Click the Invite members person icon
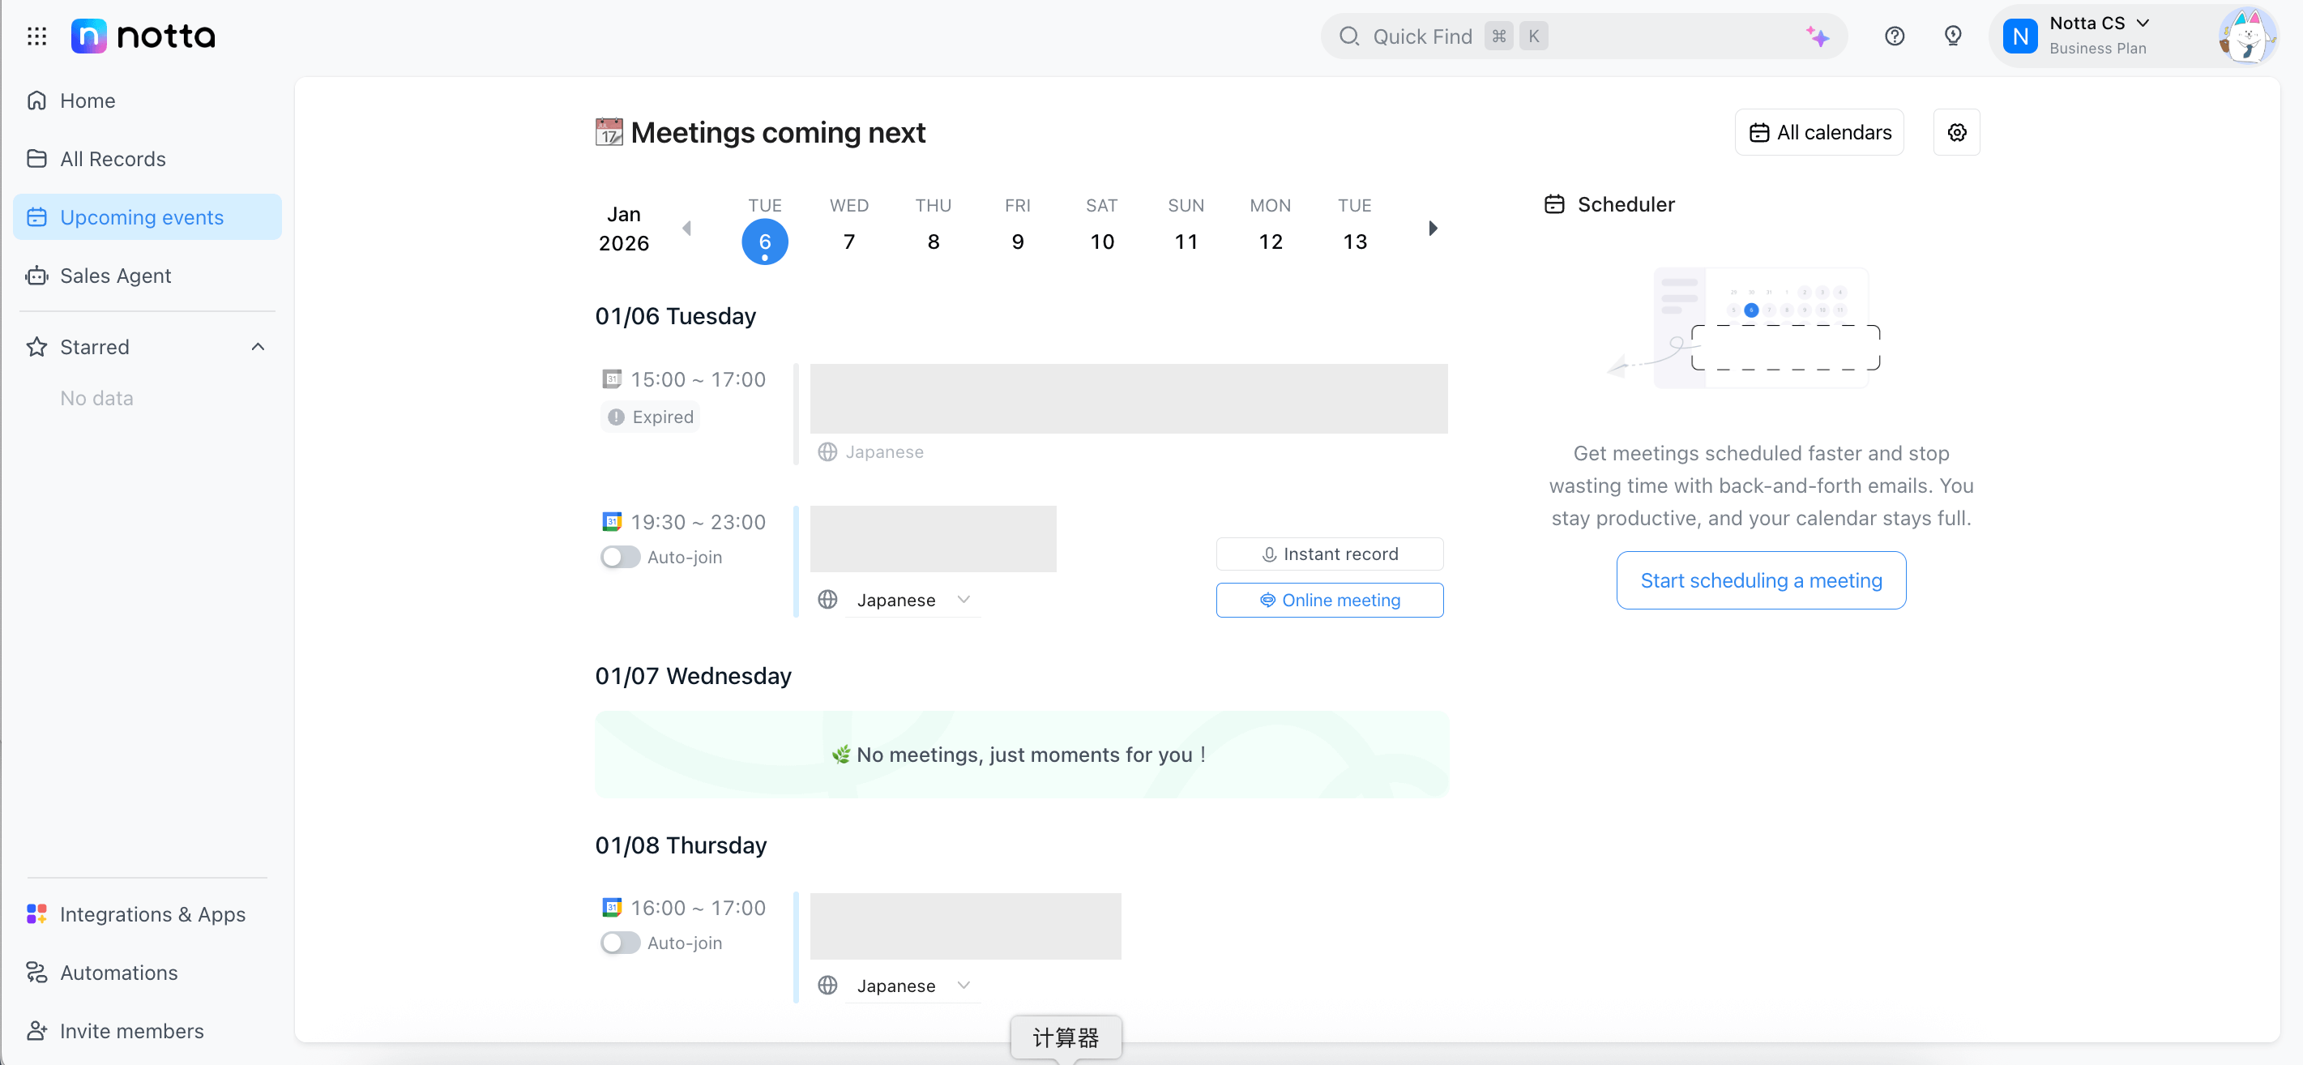2303x1065 pixels. point(36,1030)
